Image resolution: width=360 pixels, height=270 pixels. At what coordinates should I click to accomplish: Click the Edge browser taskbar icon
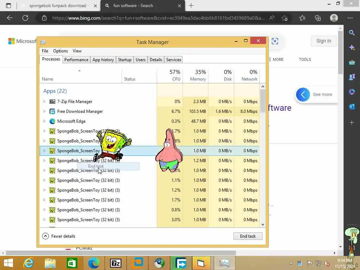pyautogui.click(x=94, y=263)
